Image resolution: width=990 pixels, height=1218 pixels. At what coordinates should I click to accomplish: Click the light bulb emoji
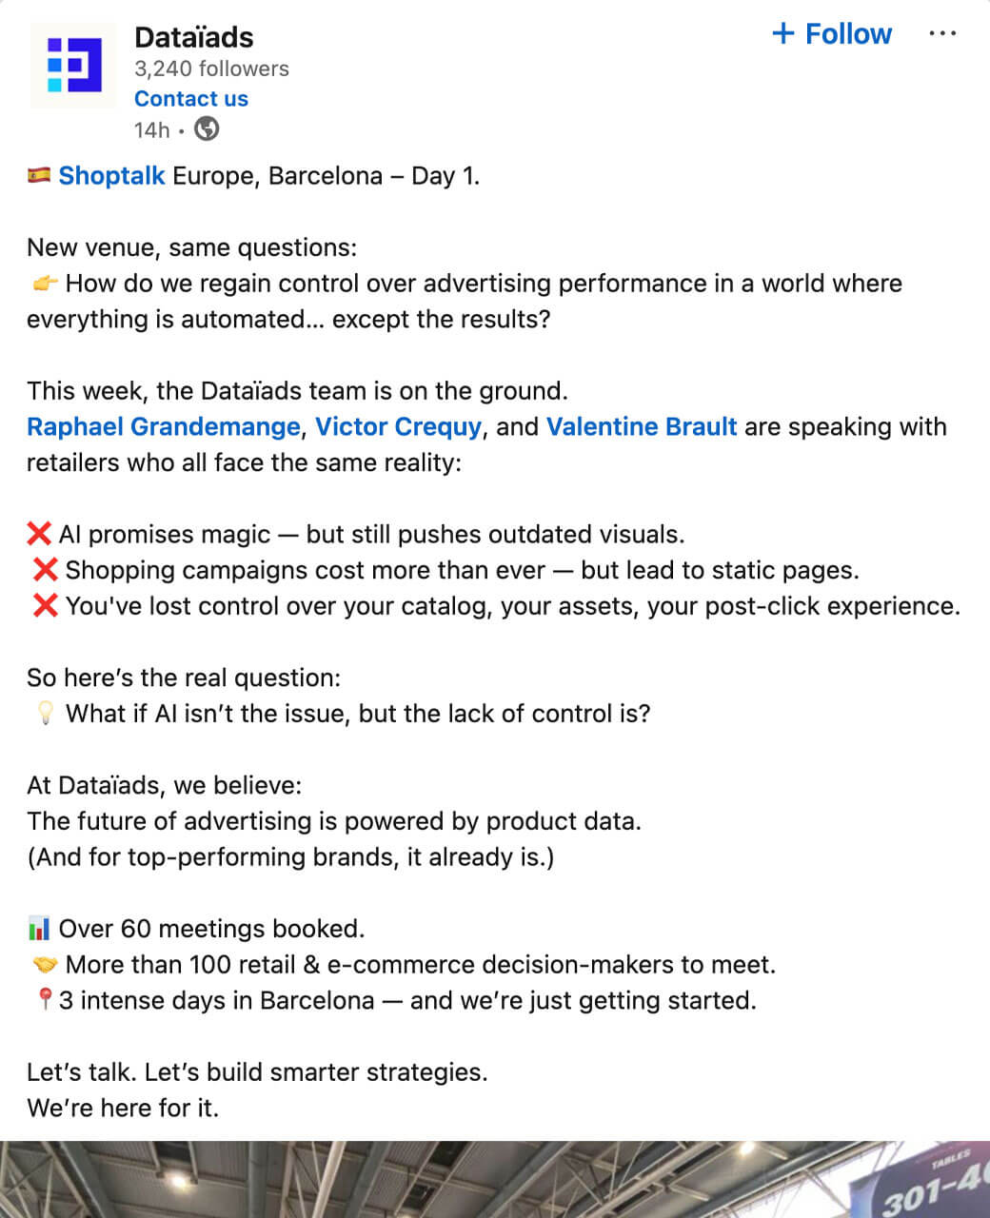pyautogui.click(x=45, y=714)
